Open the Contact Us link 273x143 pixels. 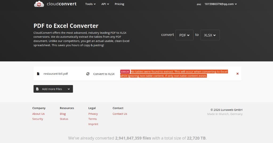pos(120,114)
